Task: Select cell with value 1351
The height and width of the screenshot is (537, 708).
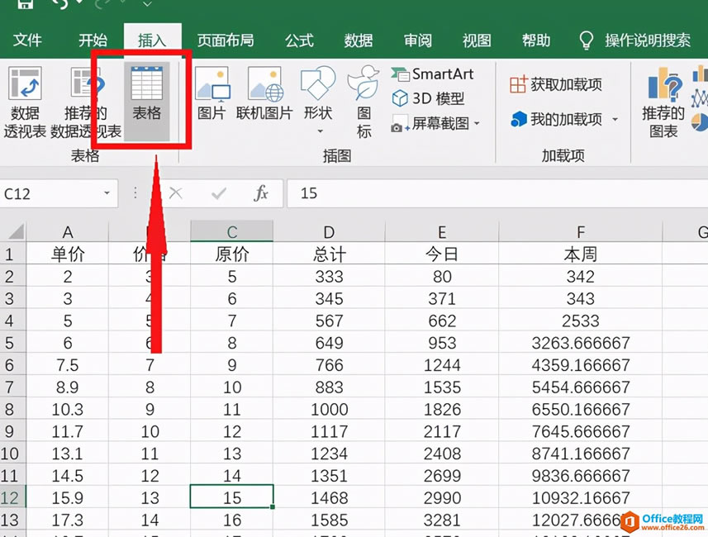Action: [x=329, y=476]
